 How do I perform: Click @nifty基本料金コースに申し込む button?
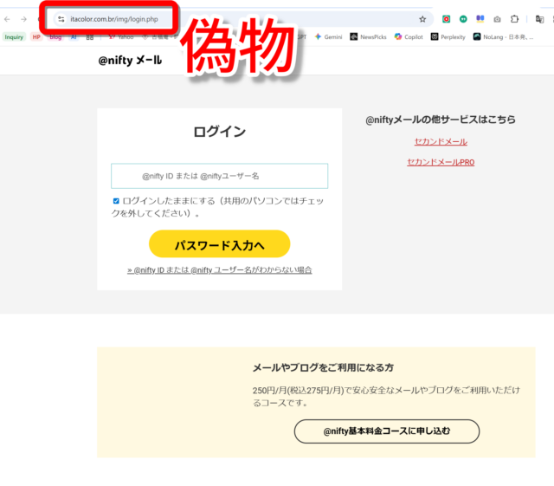tap(387, 431)
